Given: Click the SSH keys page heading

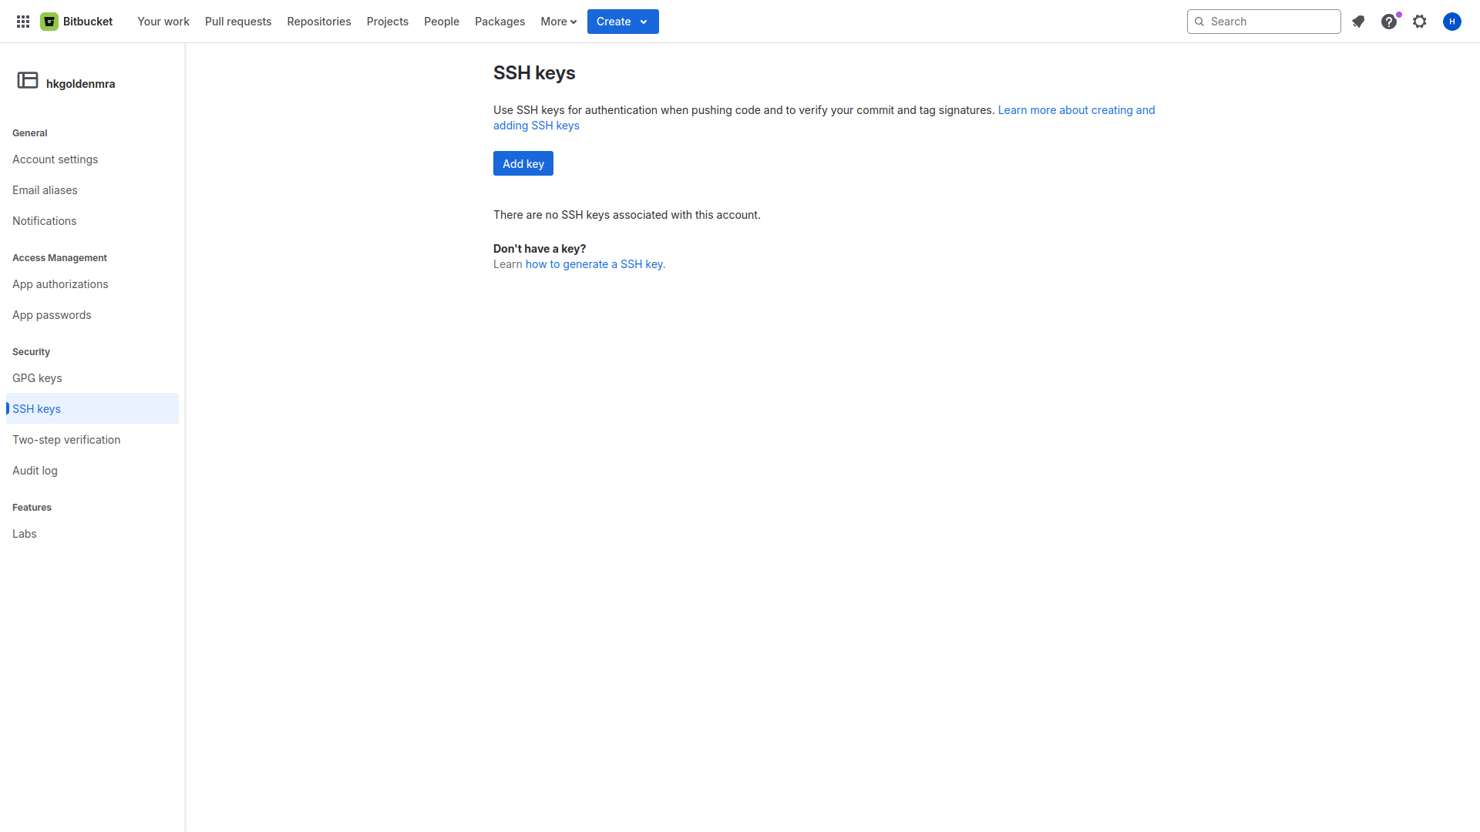Looking at the screenshot, I should click(x=534, y=73).
